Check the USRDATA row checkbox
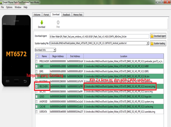 (x=36, y=112)
